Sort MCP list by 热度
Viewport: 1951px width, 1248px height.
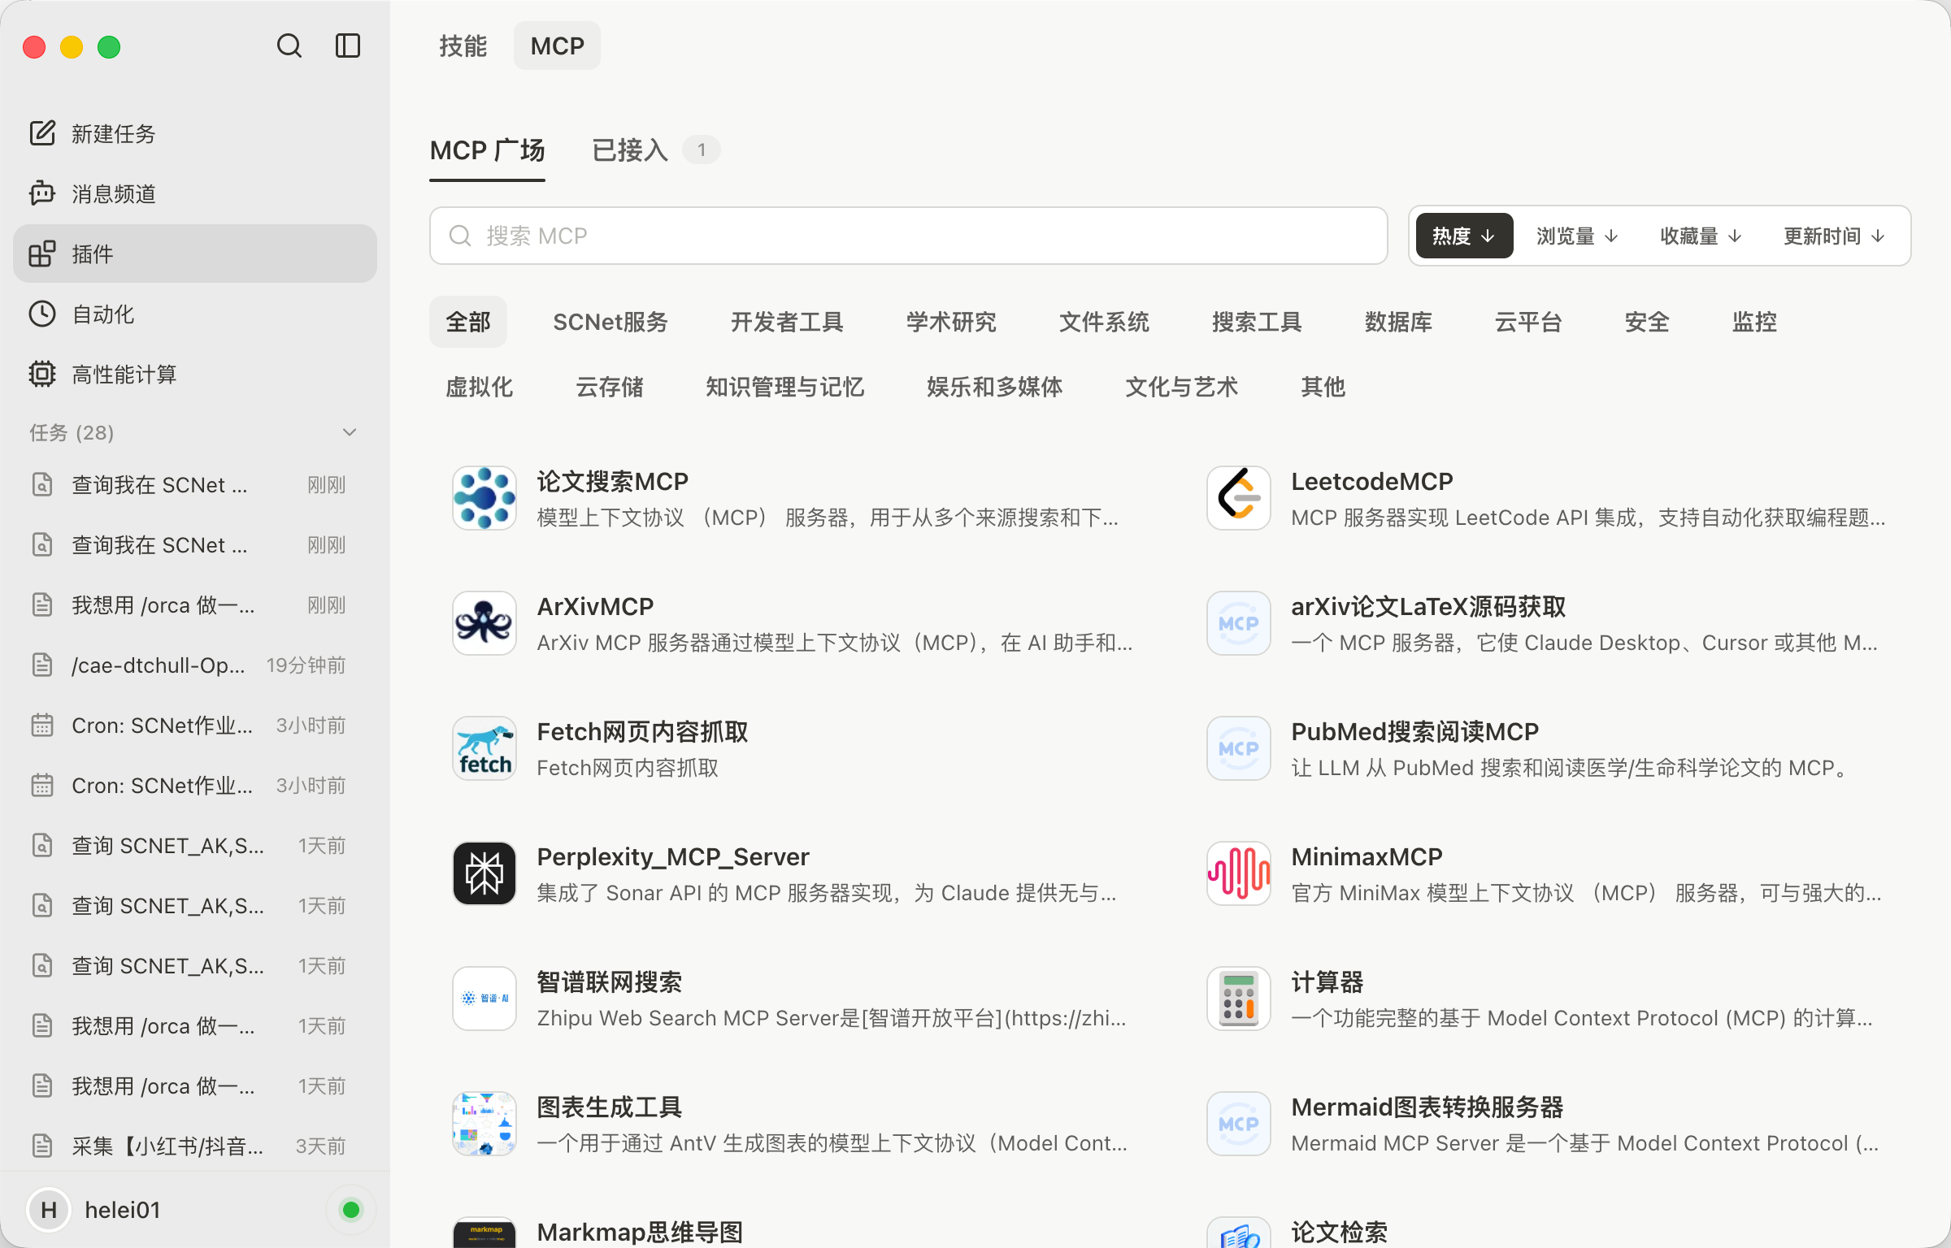pyautogui.click(x=1464, y=236)
